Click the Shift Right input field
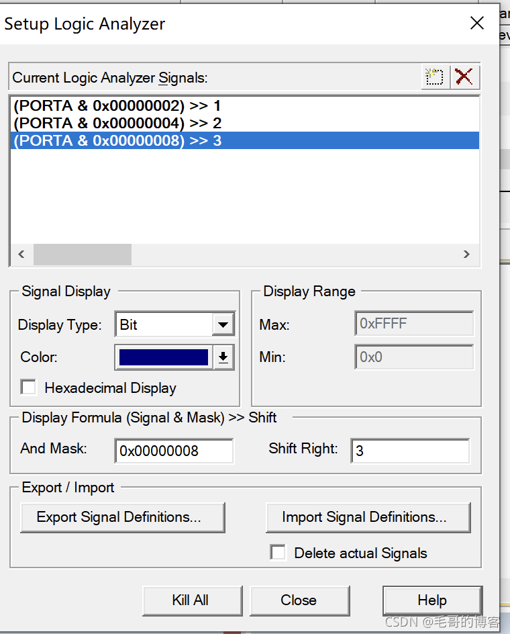The width and height of the screenshot is (510, 634). click(x=410, y=451)
